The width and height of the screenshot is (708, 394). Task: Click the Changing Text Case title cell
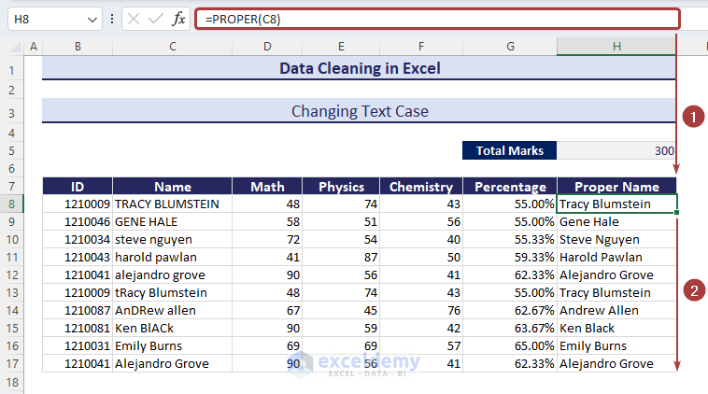[359, 111]
